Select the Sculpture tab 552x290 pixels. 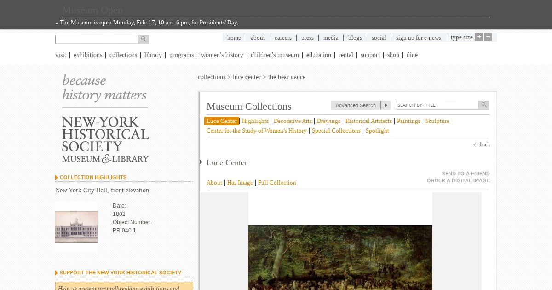(x=437, y=121)
